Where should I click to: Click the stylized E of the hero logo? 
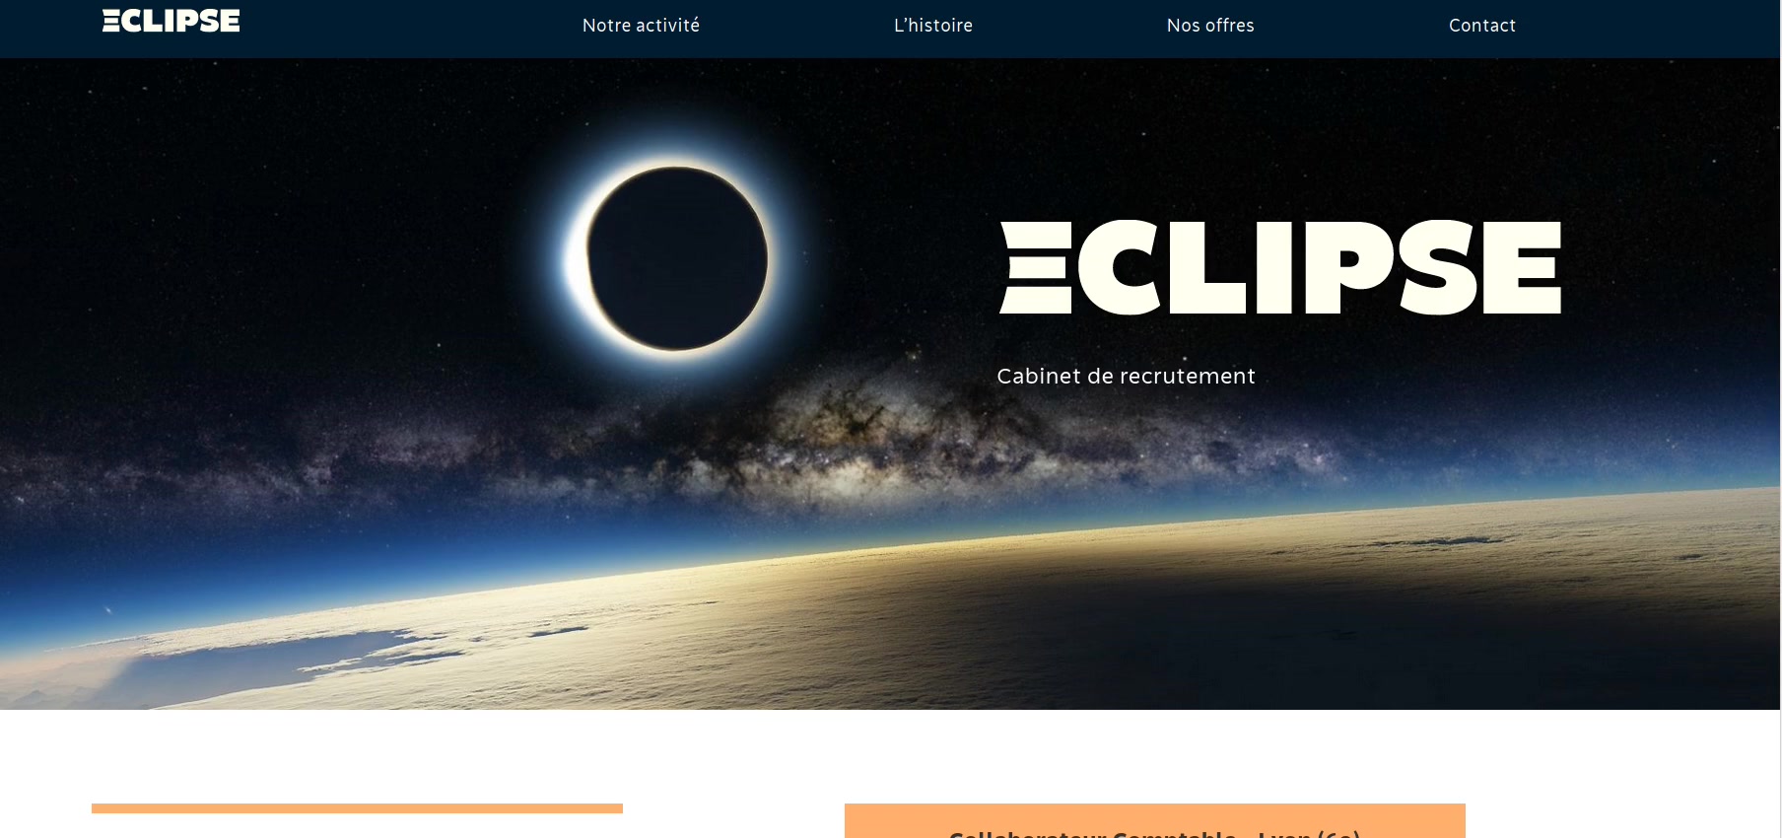coord(1036,267)
